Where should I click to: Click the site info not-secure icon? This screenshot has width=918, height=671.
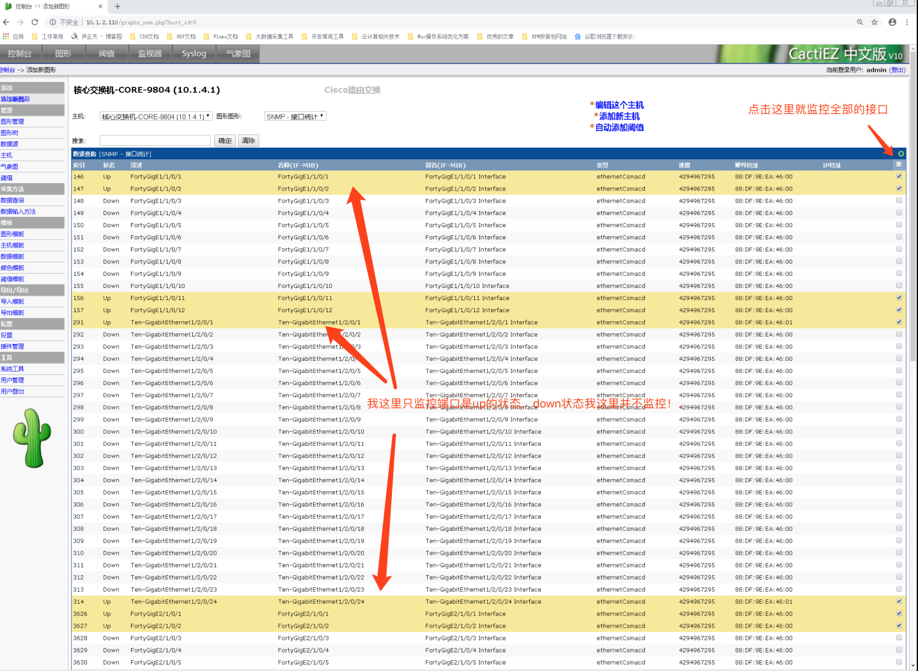point(53,22)
